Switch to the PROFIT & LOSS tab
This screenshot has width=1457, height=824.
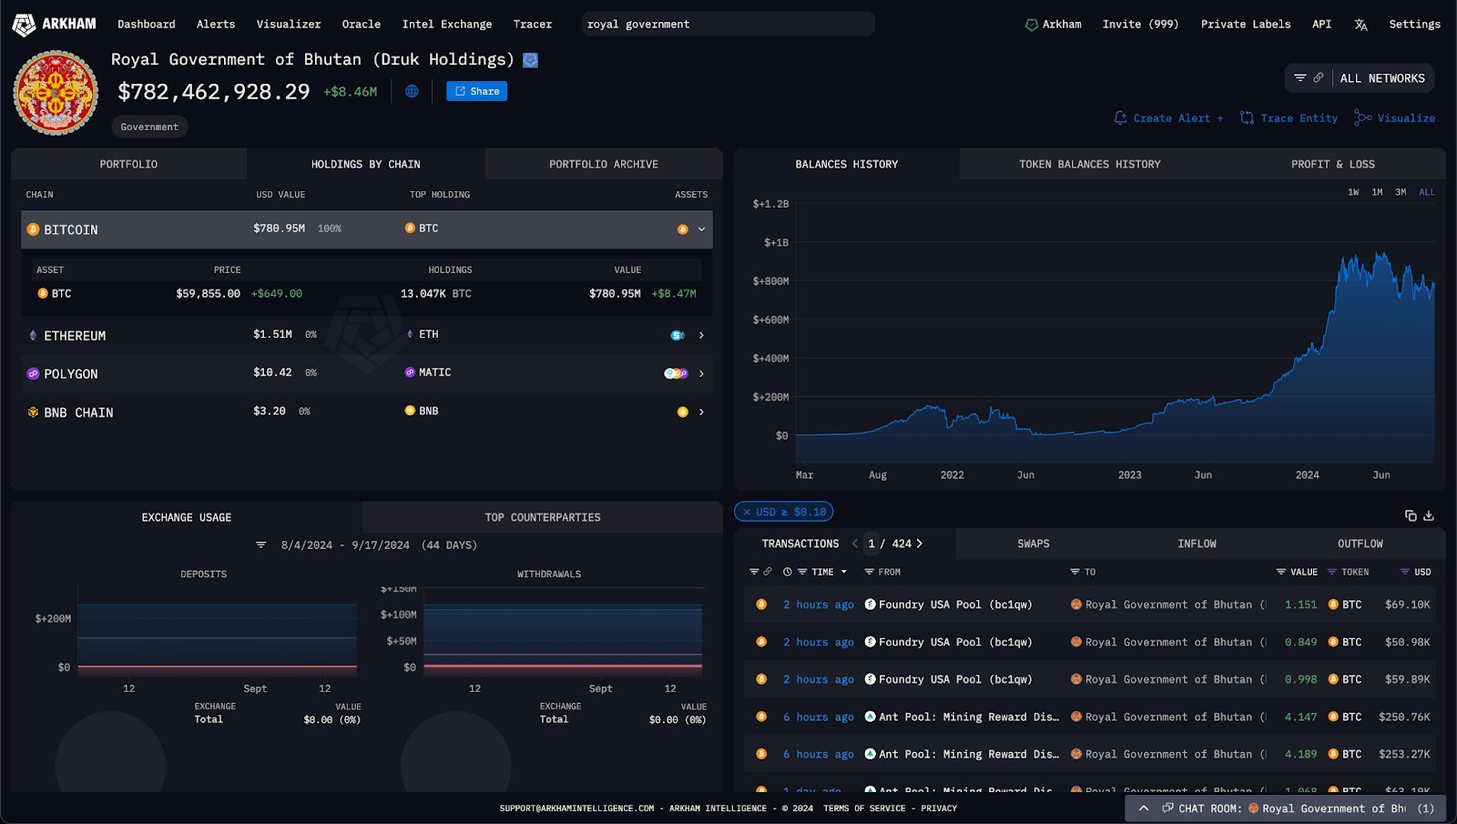pos(1332,164)
